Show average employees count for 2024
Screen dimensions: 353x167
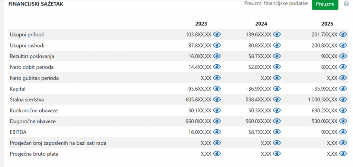point(277,143)
